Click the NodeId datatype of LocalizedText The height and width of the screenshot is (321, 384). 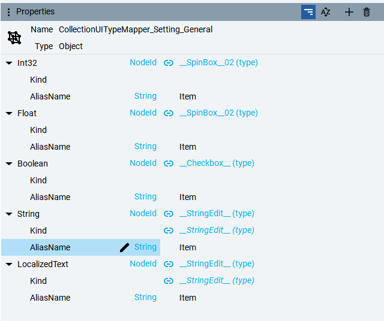point(143,264)
